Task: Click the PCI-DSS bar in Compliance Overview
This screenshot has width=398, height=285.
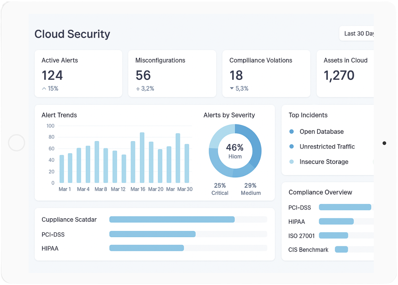Action: pos(345,207)
